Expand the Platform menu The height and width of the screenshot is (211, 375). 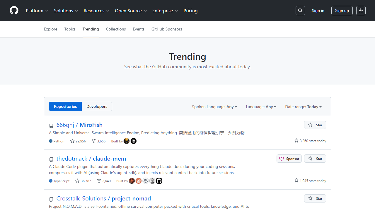(x=37, y=11)
